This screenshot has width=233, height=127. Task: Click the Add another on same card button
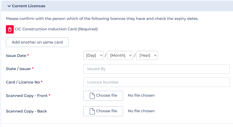click(37, 42)
